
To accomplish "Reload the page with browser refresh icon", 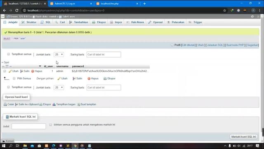I will 16,10.
